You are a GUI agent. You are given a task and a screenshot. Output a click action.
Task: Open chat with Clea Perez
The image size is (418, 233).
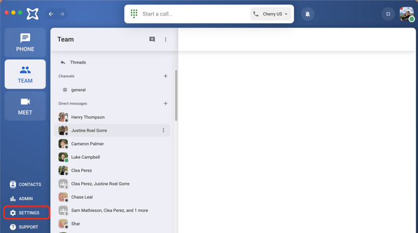[x=112, y=171]
